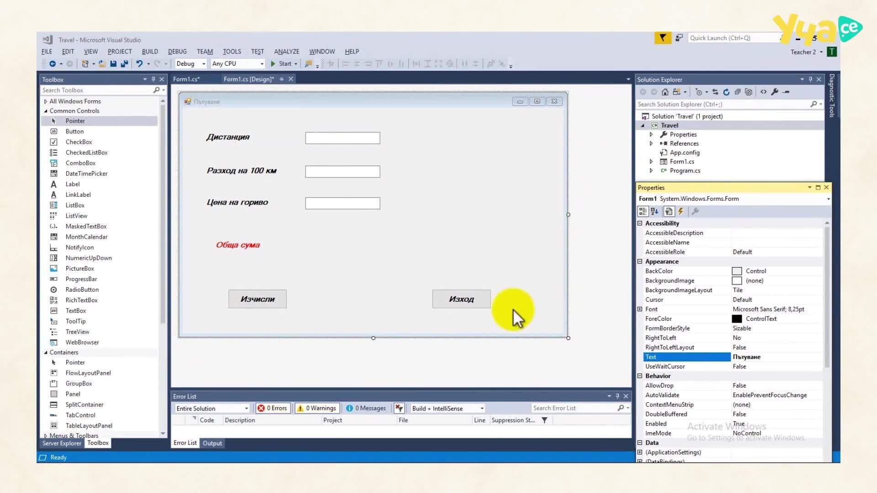Click the Home icon in Solution Explorer
Screen dimensions: 877x493
[x=665, y=92]
